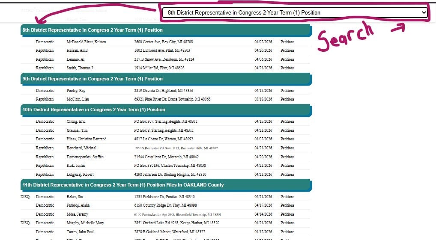The image size is (436, 240).
Task: Click DISQ status beside Murphy, Michelle Mary
Action: [x=25, y=223]
